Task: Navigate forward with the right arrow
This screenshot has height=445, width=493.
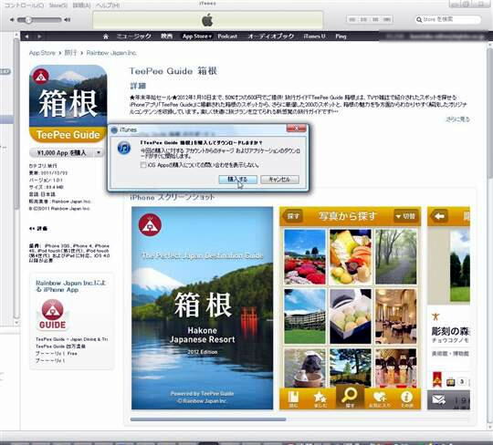Action: [39, 36]
